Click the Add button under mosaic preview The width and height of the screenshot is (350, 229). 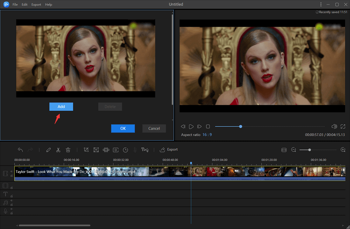[x=61, y=107]
